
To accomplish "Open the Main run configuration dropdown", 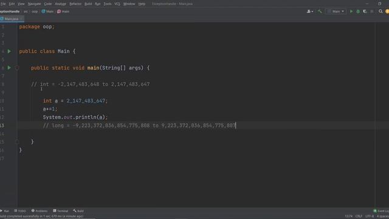I will pos(336,12).
